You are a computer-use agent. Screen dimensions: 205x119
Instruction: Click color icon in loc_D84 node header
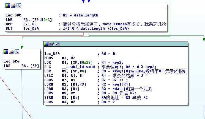tap(46, 44)
